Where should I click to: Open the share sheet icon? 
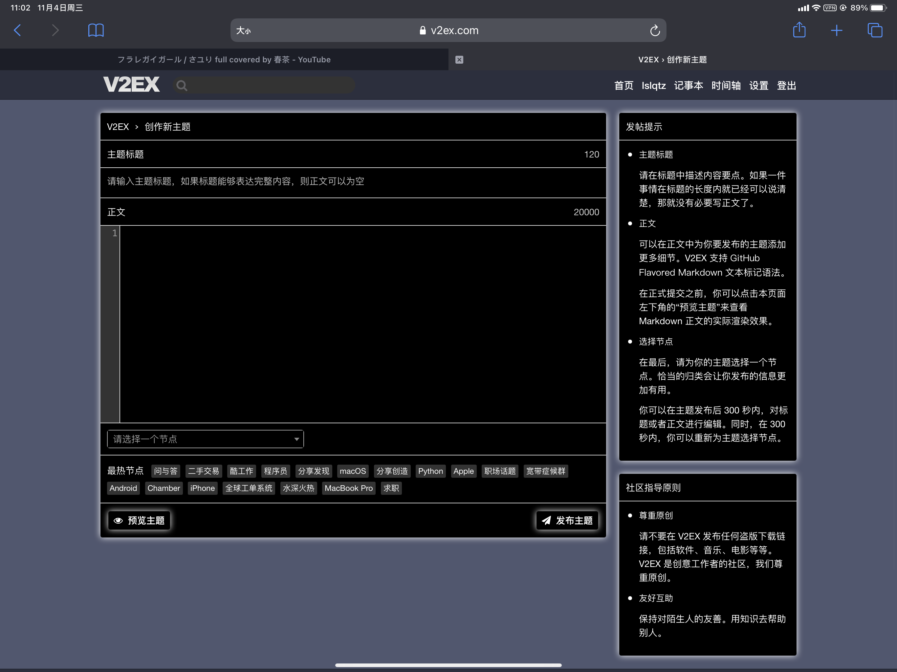click(x=799, y=30)
